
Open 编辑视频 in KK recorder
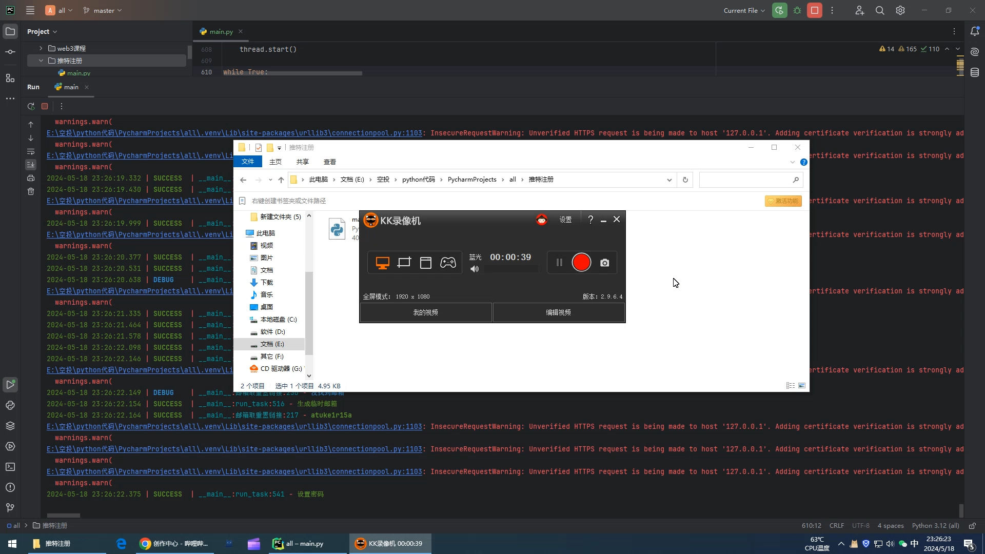[559, 312]
